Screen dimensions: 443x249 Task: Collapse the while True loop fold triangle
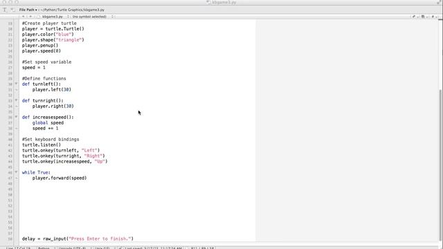(16, 172)
